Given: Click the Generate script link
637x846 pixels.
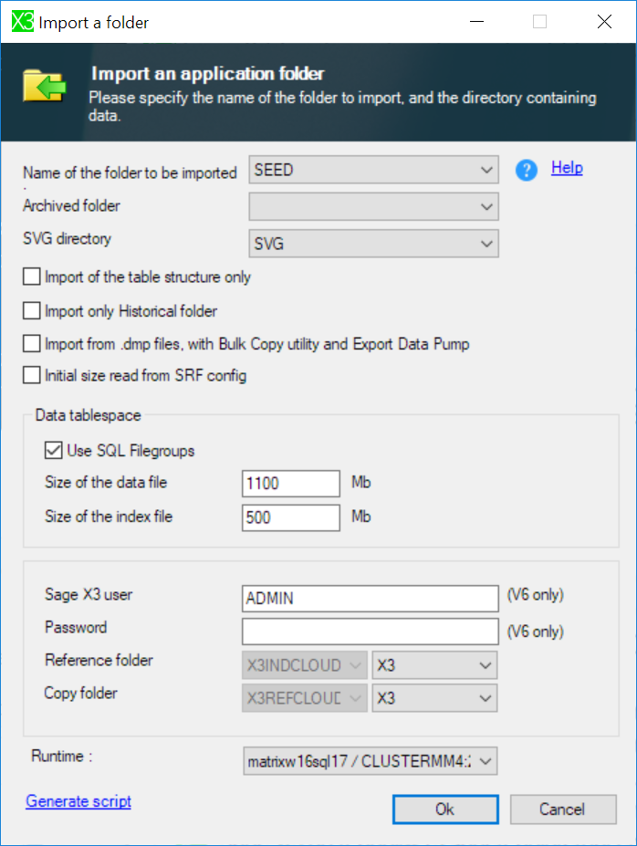Looking at the screenshot, I should coord(78,801).
